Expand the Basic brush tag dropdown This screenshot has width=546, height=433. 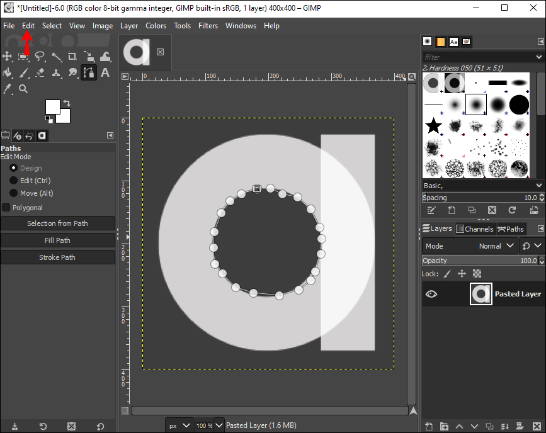click(x=538, y=186)
